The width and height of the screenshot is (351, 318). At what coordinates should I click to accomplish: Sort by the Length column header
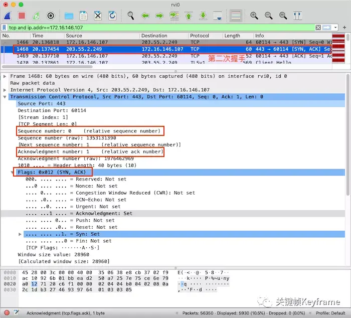pyautogui.click(x=238, y=36)
